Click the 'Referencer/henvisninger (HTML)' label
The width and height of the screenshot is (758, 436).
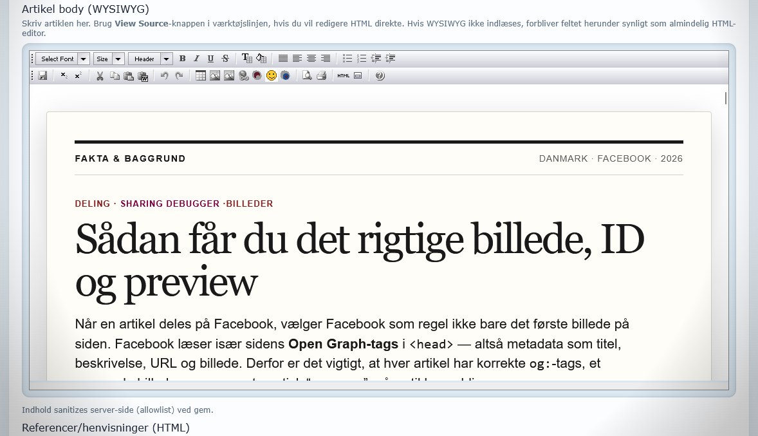pyautogui.click(x=106, y=428)
